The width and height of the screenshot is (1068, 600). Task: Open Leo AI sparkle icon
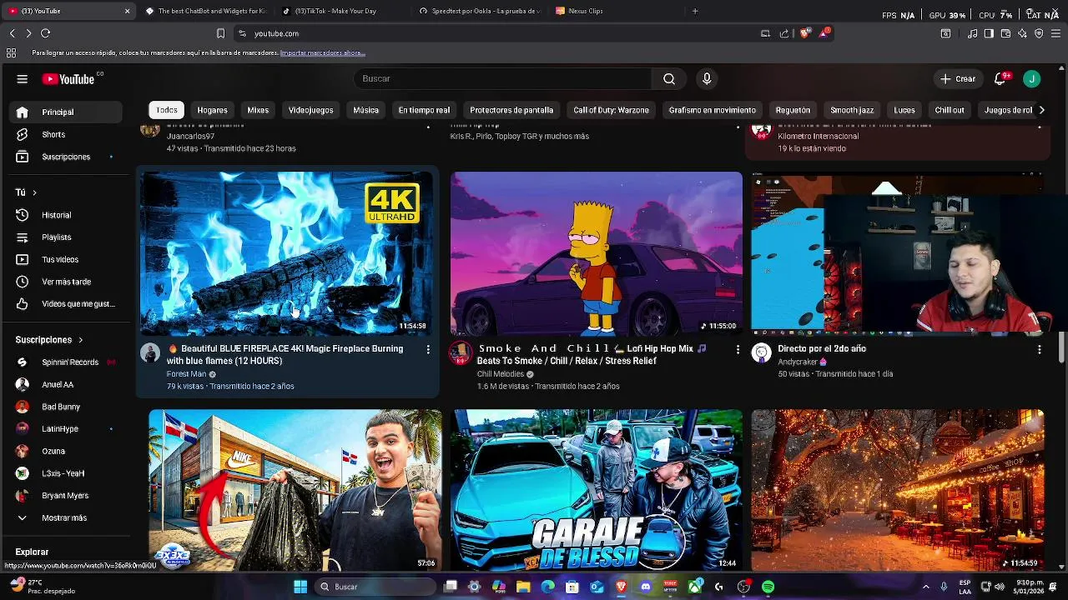pos(1022,33)
